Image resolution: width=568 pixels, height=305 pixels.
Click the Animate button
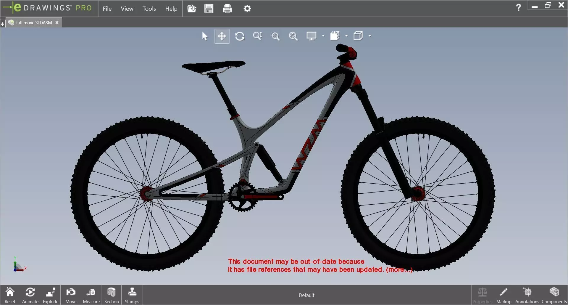[x=30, y=295]
